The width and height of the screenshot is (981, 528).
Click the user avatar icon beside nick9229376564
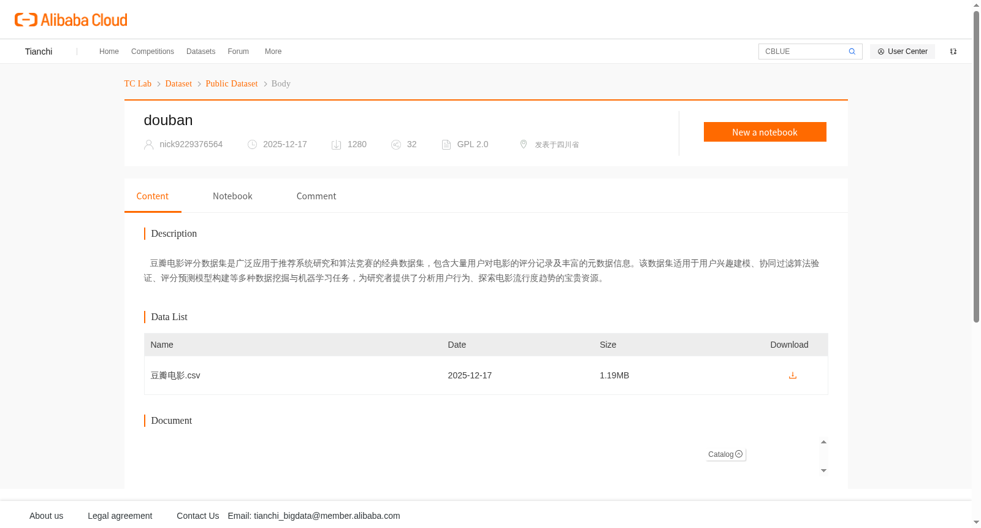tap(148, 145)
